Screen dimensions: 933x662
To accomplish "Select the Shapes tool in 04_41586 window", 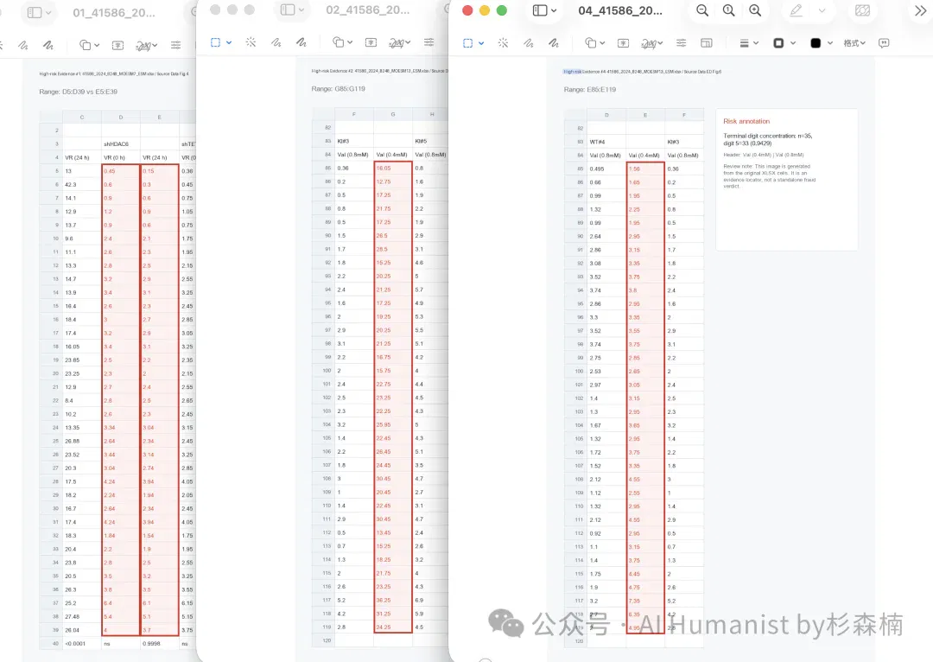I will [591, 43].
